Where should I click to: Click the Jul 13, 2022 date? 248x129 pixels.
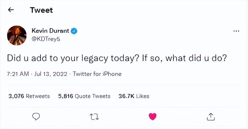point(51,74)
